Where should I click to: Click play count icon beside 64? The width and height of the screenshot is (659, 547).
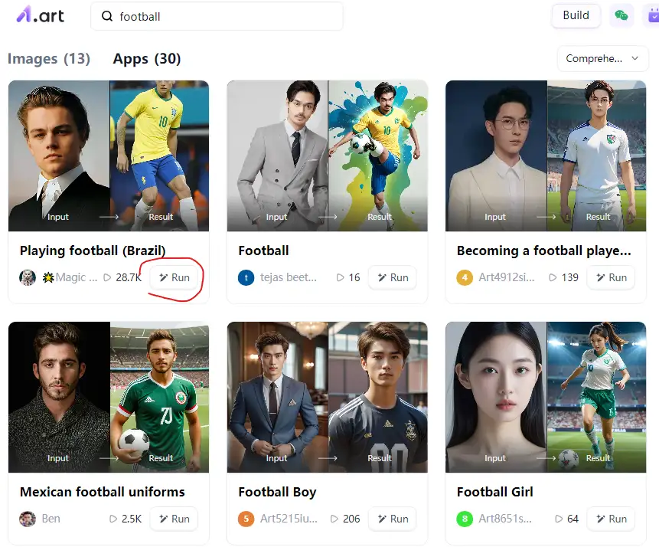pos(559,519)
